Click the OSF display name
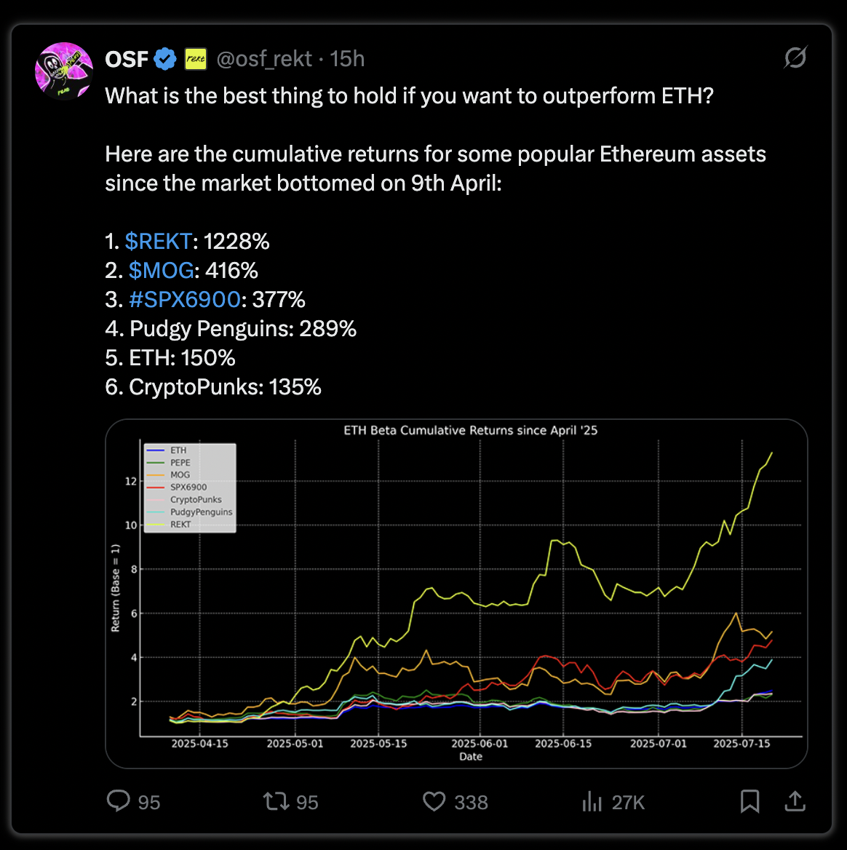This screenshot has height=850, width=847. tap(127, 58)
